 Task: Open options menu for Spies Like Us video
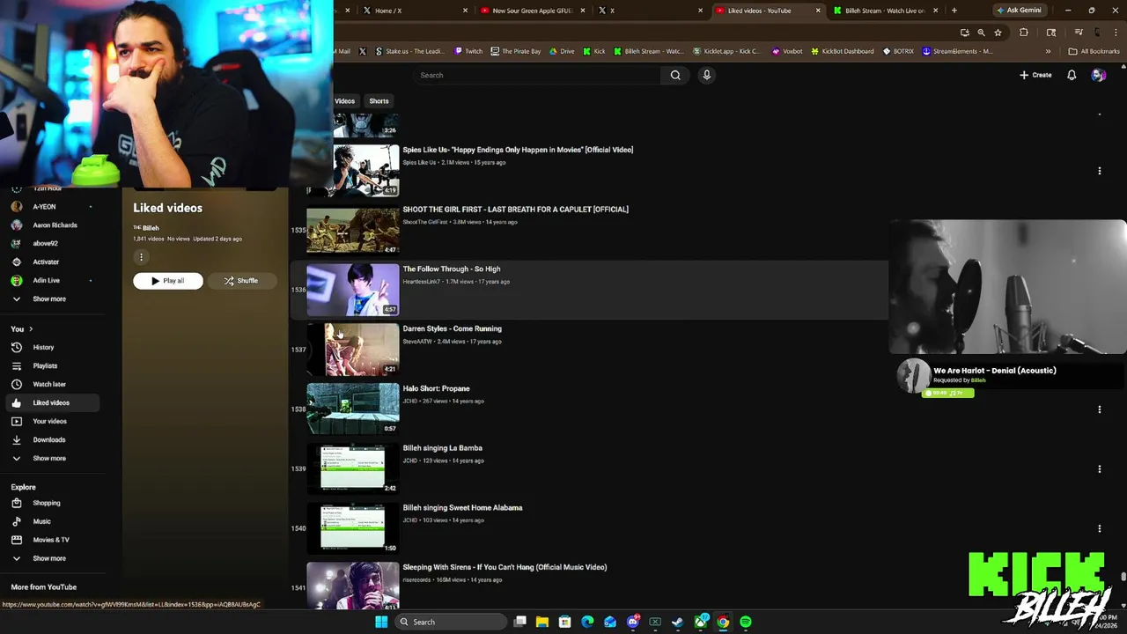coord(1099,171)
